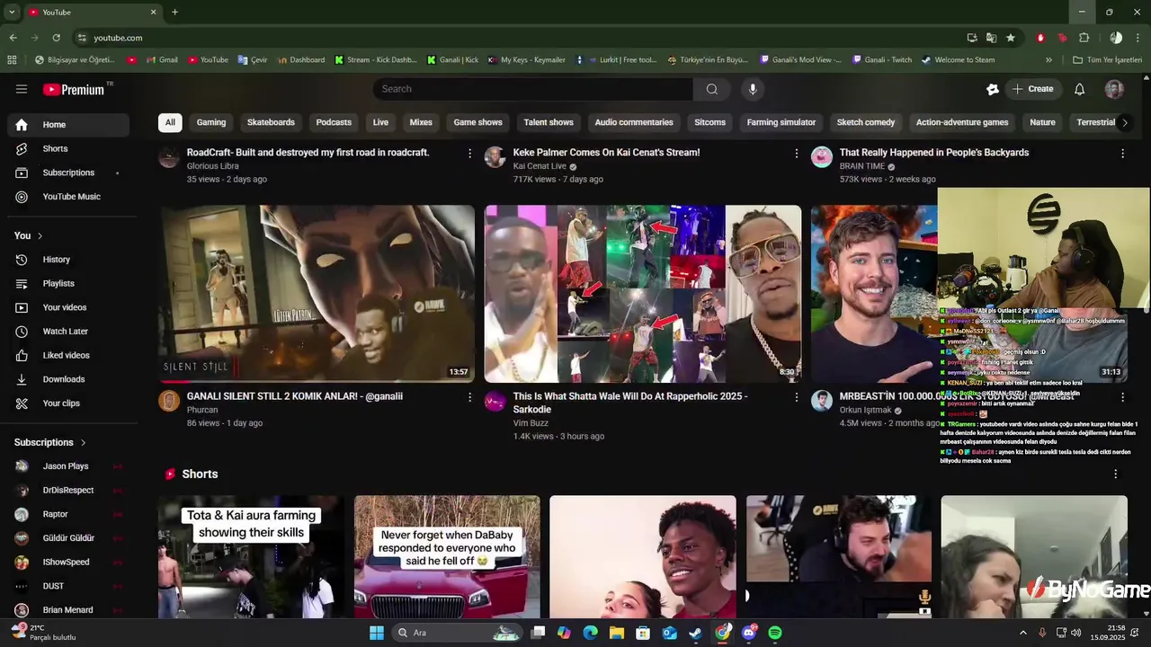The width and height of the screenshot is (1151, 647).
Task: Open IShowSpeed subscription channel
Action: point(68,563)
